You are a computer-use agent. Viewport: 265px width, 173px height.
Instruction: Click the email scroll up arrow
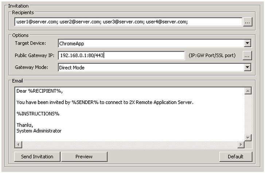click(x=248, y=91)
